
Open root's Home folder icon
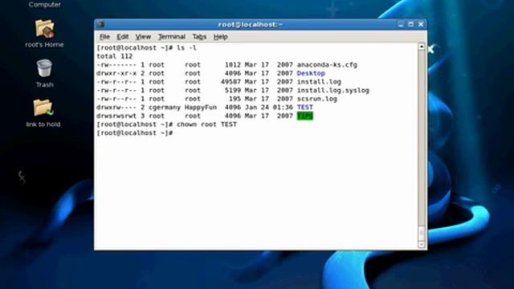click(45, 34)
